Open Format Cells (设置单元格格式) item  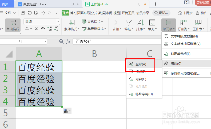(186, 73)
